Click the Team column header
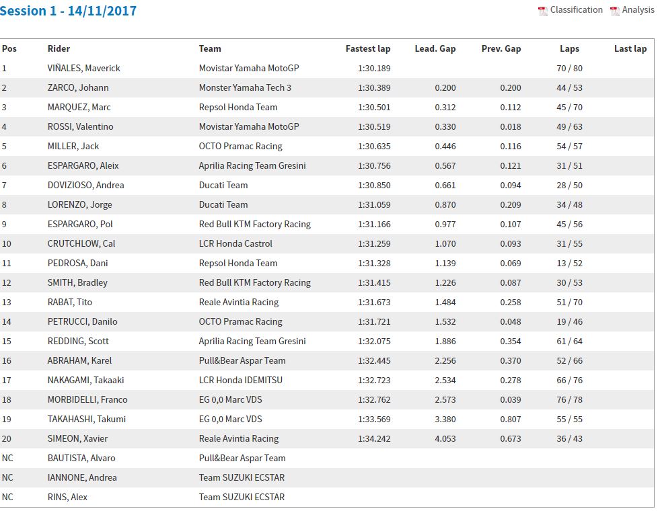The width and height of the screenshot is (660, 517). pos(210,49)
